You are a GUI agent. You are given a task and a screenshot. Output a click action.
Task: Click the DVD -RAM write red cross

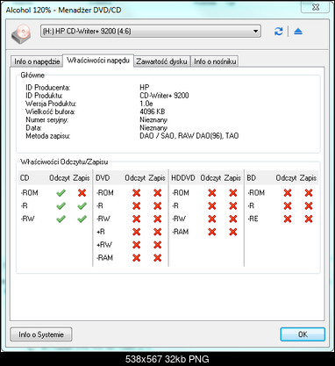pos(158,258)
